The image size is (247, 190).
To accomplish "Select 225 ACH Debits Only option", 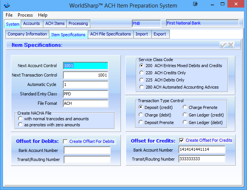I will tap(142, 80).
